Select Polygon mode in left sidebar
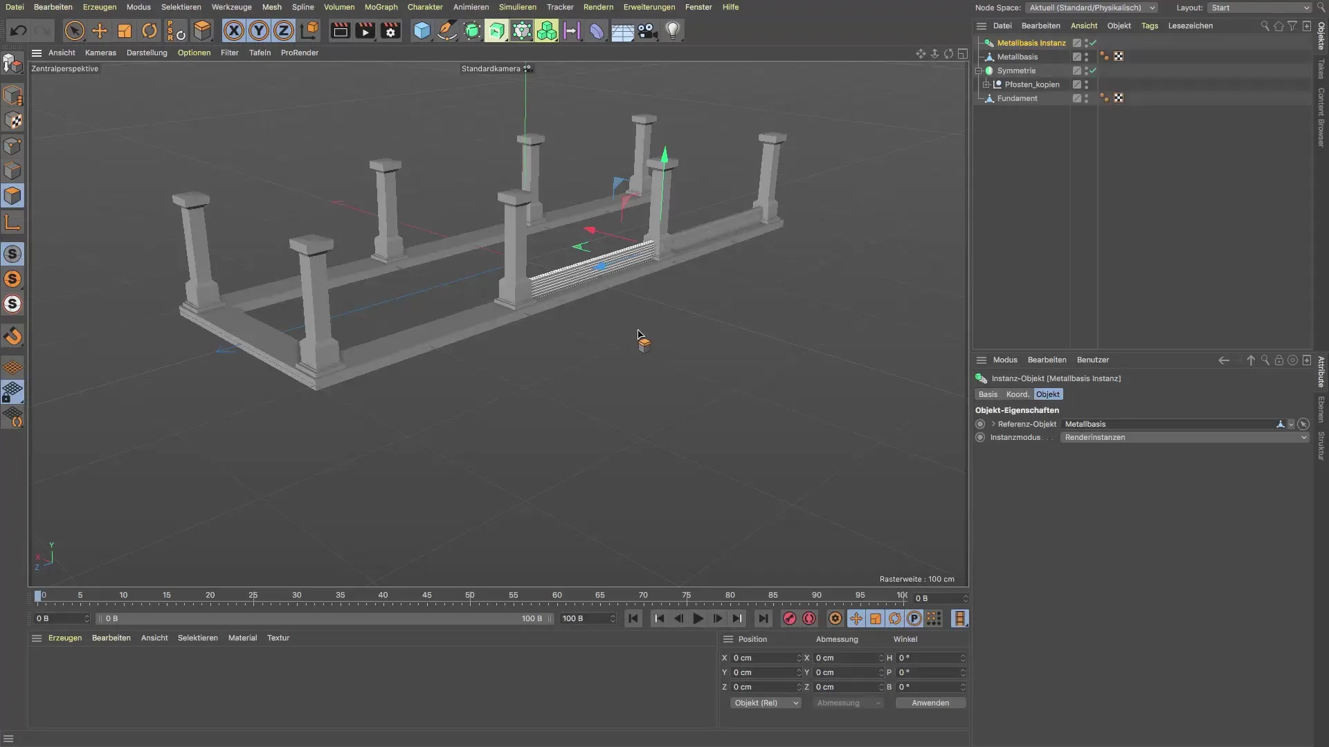 [12, 196]
